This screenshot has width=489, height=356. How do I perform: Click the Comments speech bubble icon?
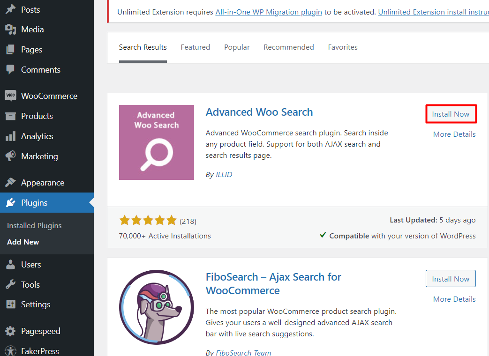click(x=11, y=69)
